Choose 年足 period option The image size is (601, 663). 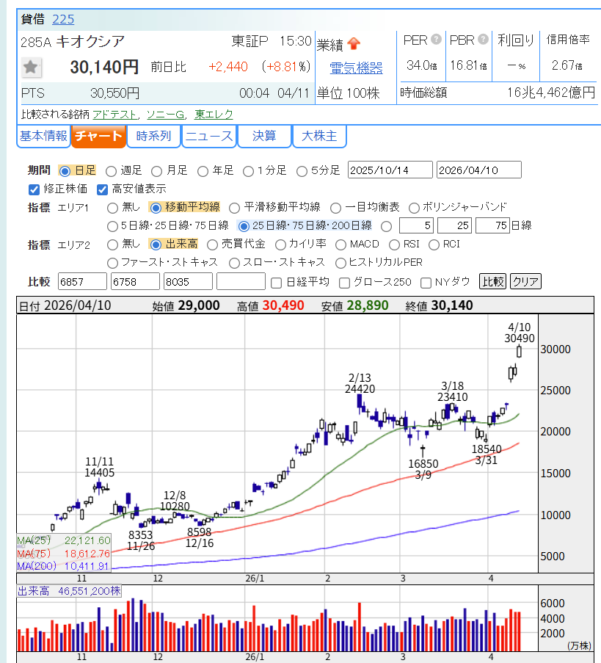tap(203, 171)
